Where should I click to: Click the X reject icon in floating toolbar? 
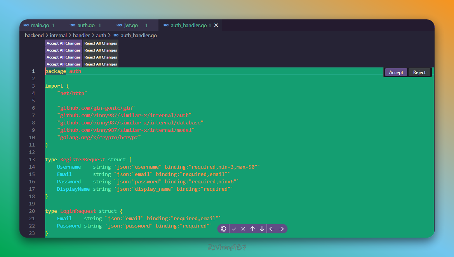coord(243,229)
